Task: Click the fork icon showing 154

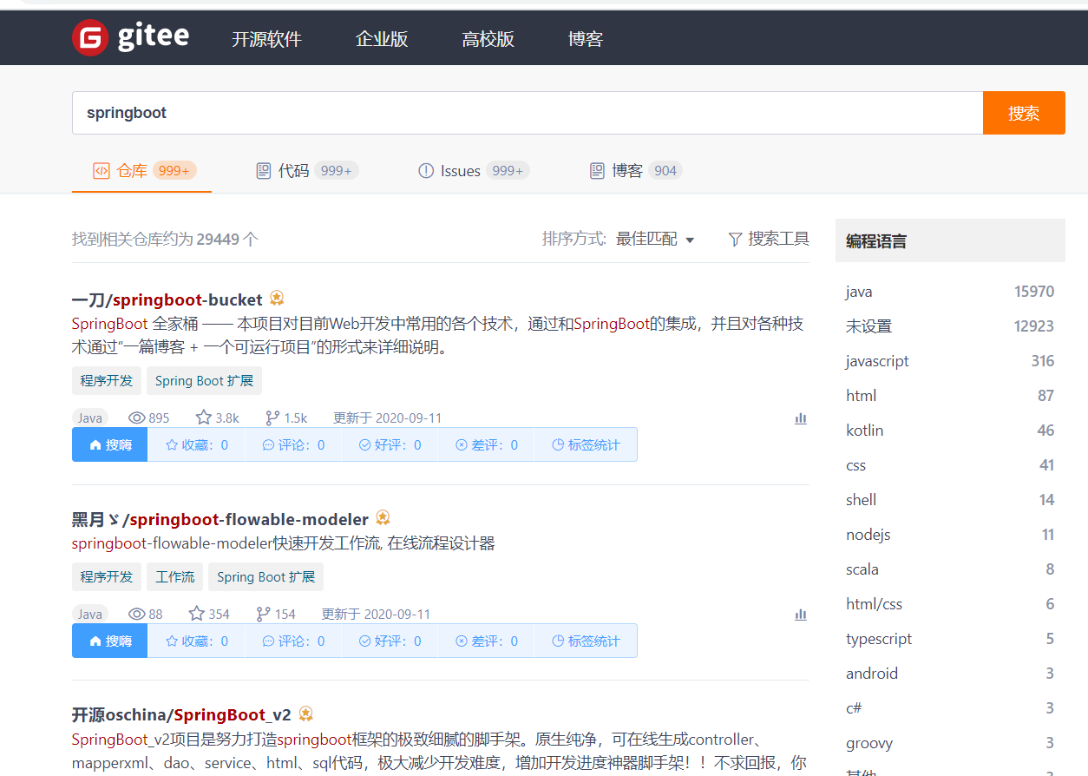Action: pos(264,614)
